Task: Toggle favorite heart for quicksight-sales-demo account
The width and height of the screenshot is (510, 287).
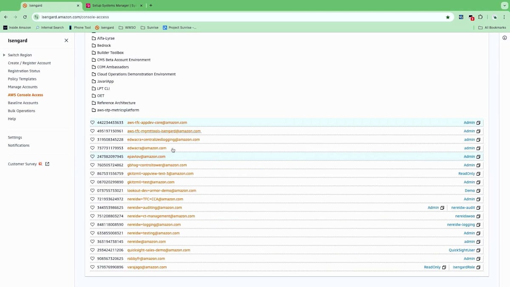Action: [92, 250]
